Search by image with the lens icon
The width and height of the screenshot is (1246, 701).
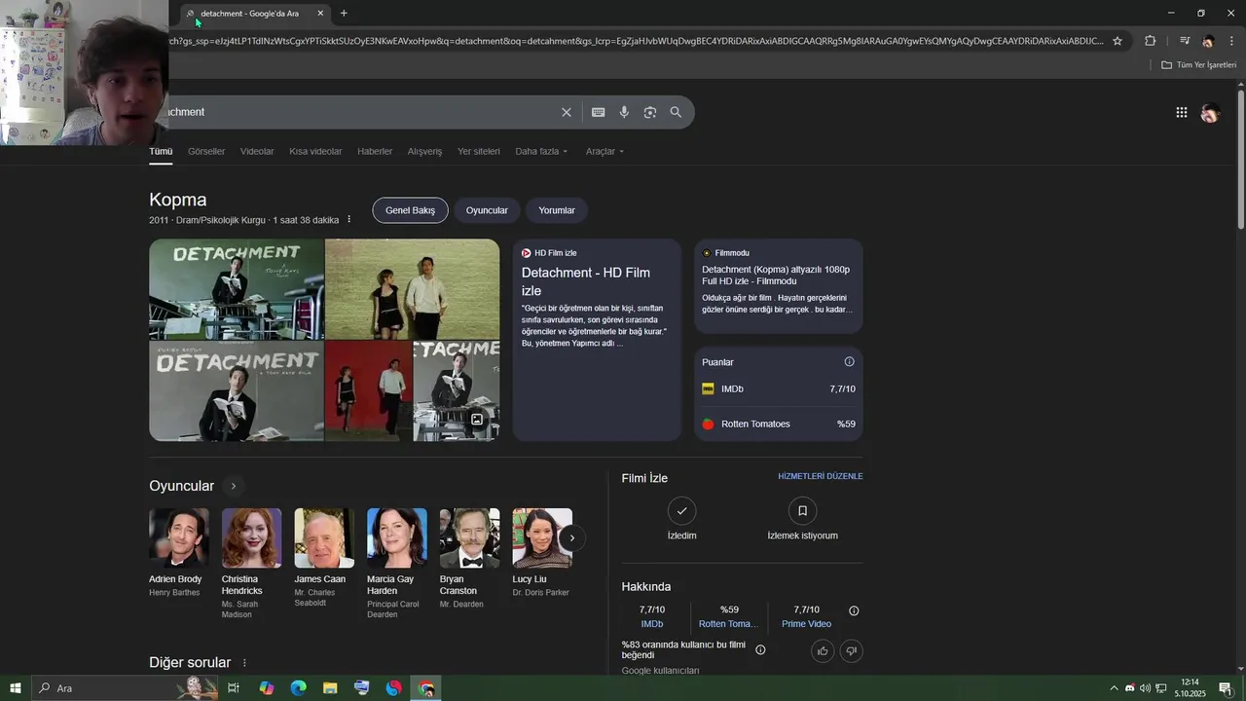click(x=650, y=112)
